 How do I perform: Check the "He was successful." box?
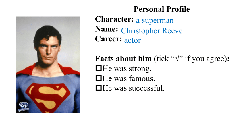pyautogui.click(x=99, y=88)
